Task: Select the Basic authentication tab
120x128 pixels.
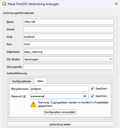Action: tap(41, 81)
